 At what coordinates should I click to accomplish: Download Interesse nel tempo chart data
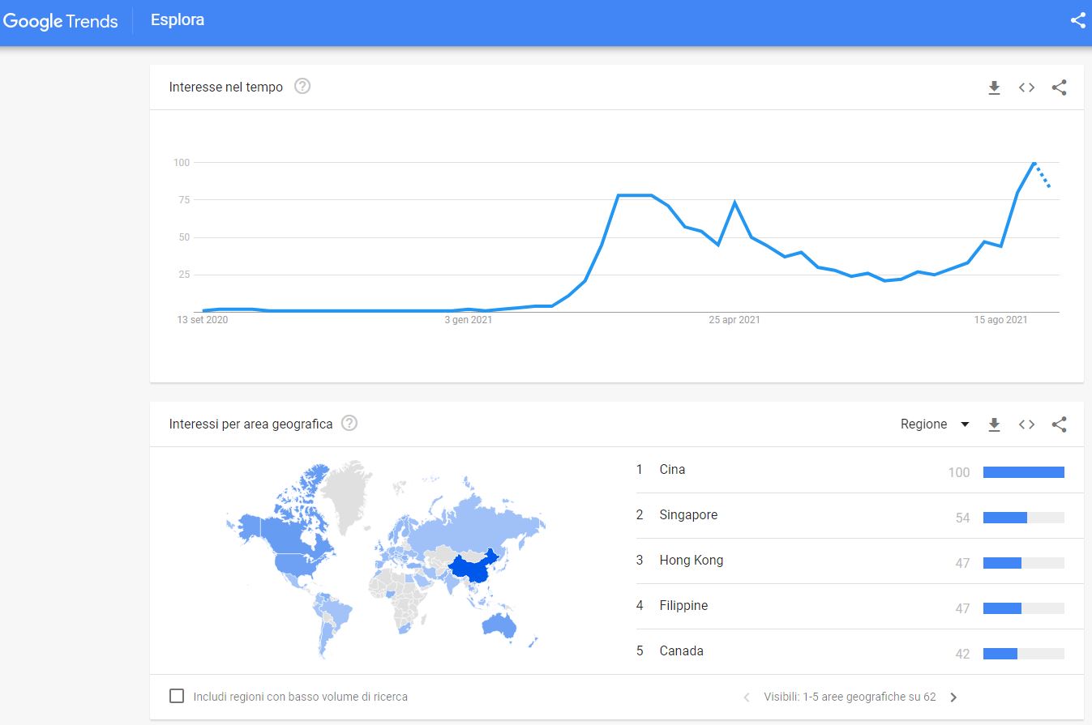coord(994,87)
